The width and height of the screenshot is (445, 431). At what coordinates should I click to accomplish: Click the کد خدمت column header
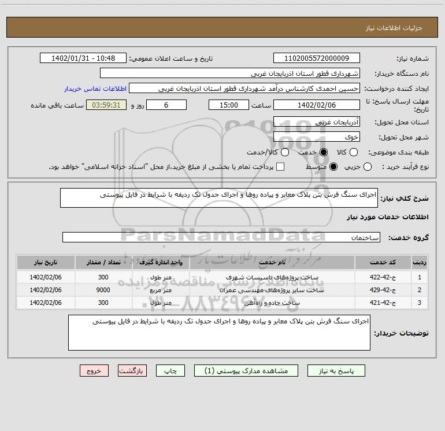pos(383,262)
